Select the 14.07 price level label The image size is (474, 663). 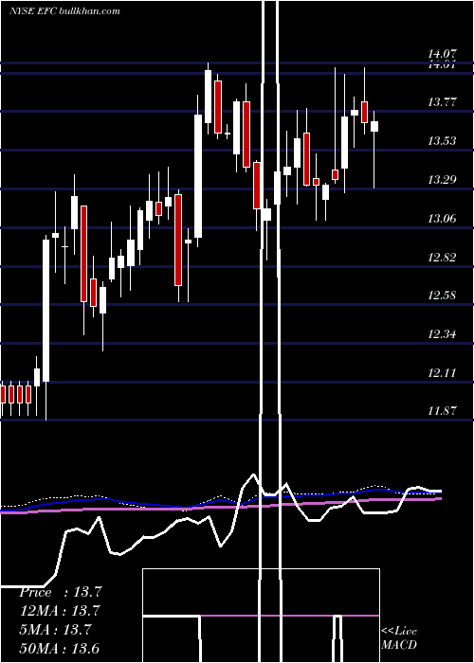tap(442, 54)
